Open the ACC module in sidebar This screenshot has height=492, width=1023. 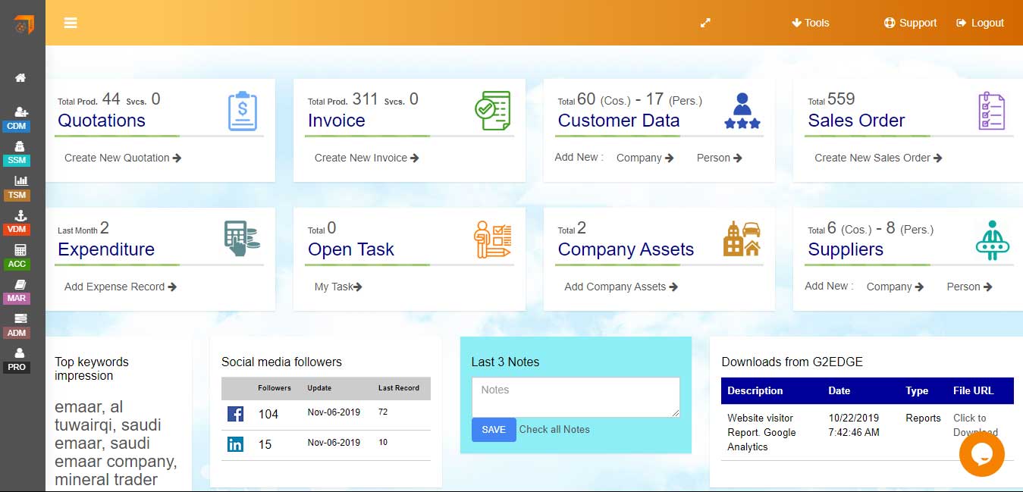[x=17, y=257]
